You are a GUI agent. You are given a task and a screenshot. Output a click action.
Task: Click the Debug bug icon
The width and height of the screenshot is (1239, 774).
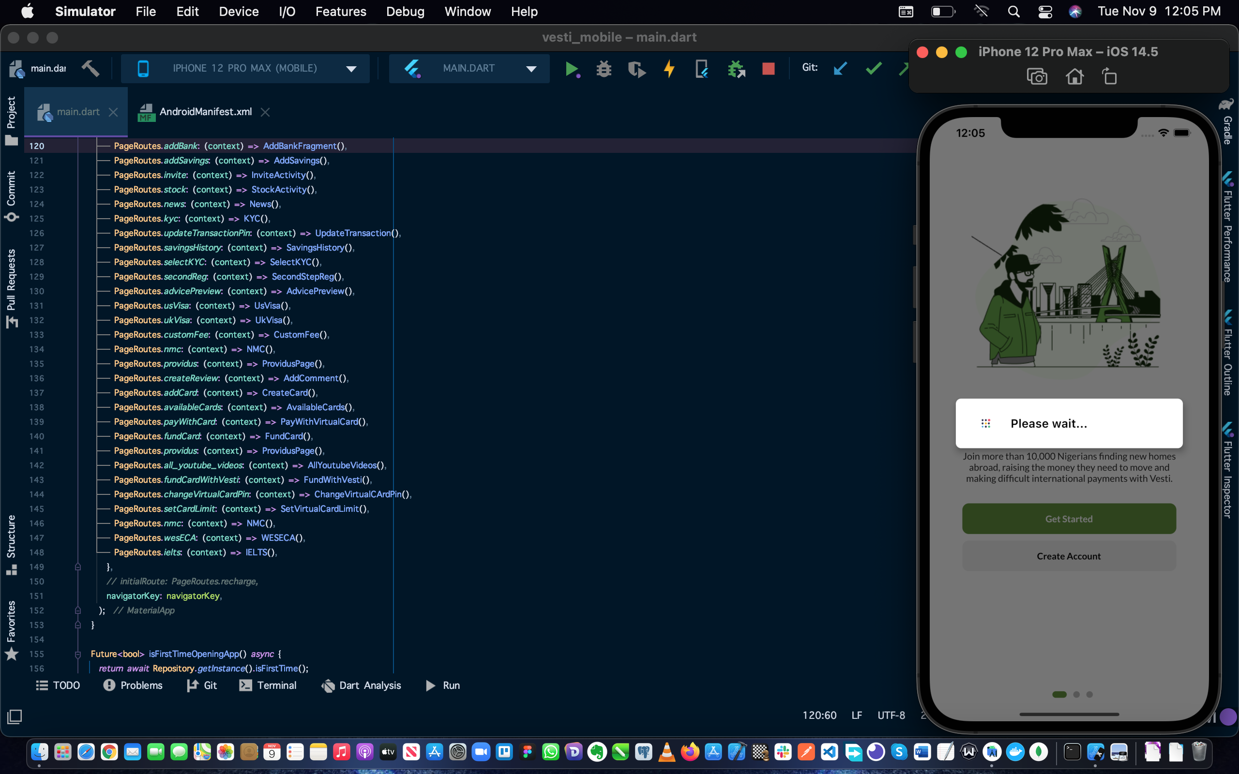pyautogui.click(x=604, y=68)
